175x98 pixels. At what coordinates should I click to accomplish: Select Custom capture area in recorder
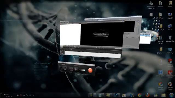(65, 68)
